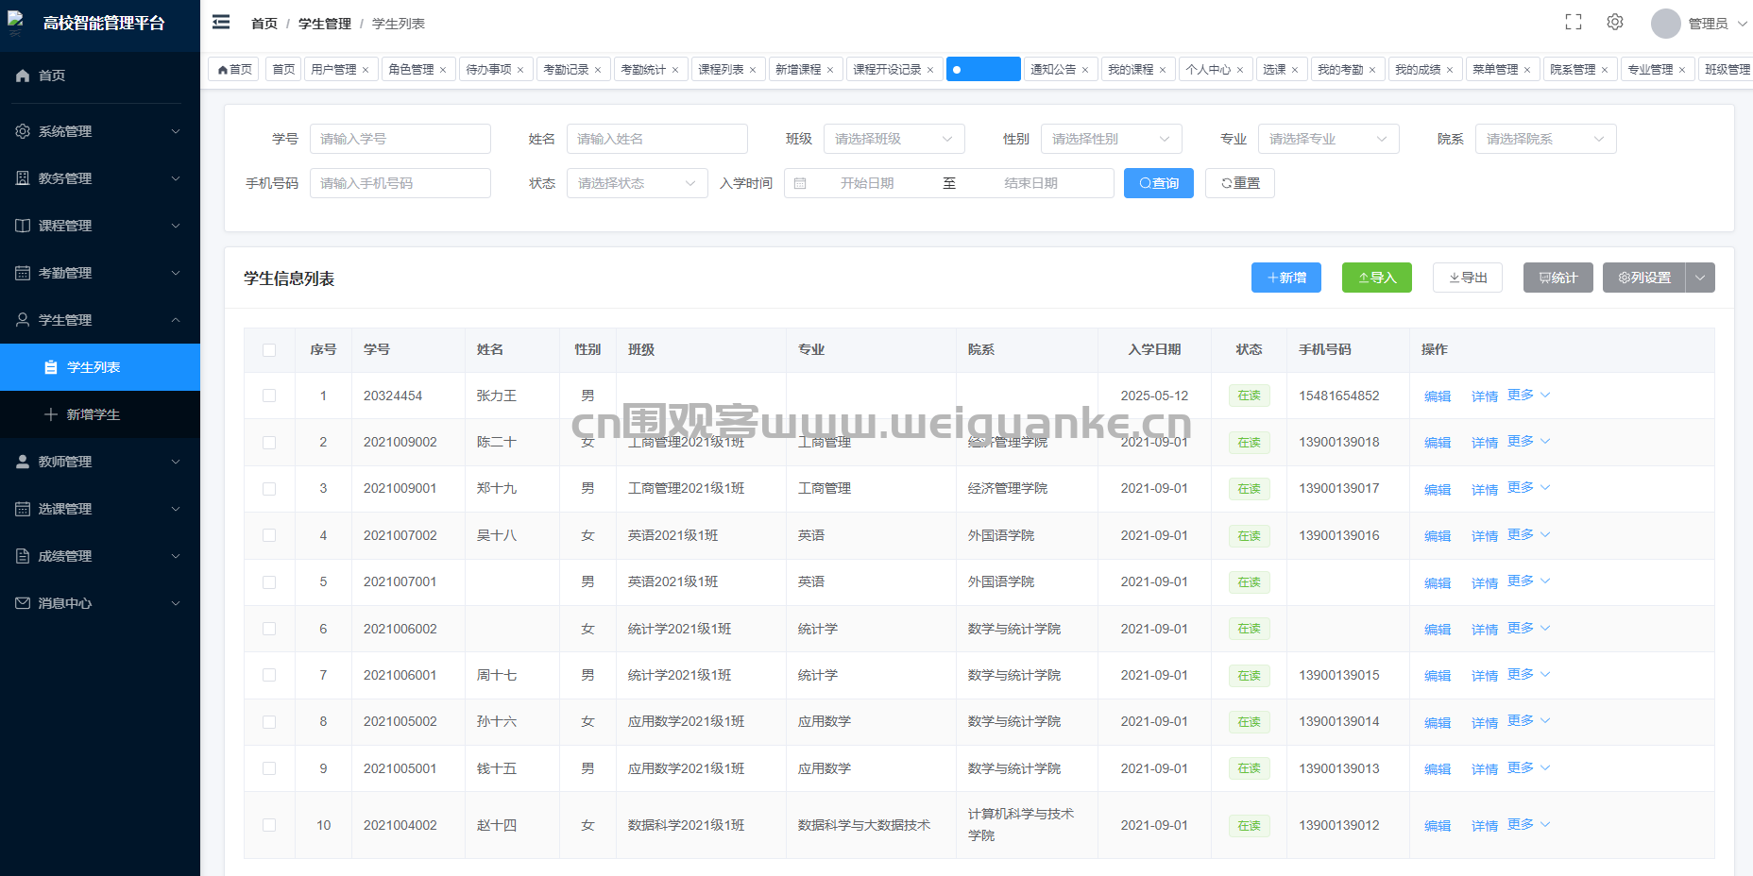Click the 学号 input field

click(400, 139)
